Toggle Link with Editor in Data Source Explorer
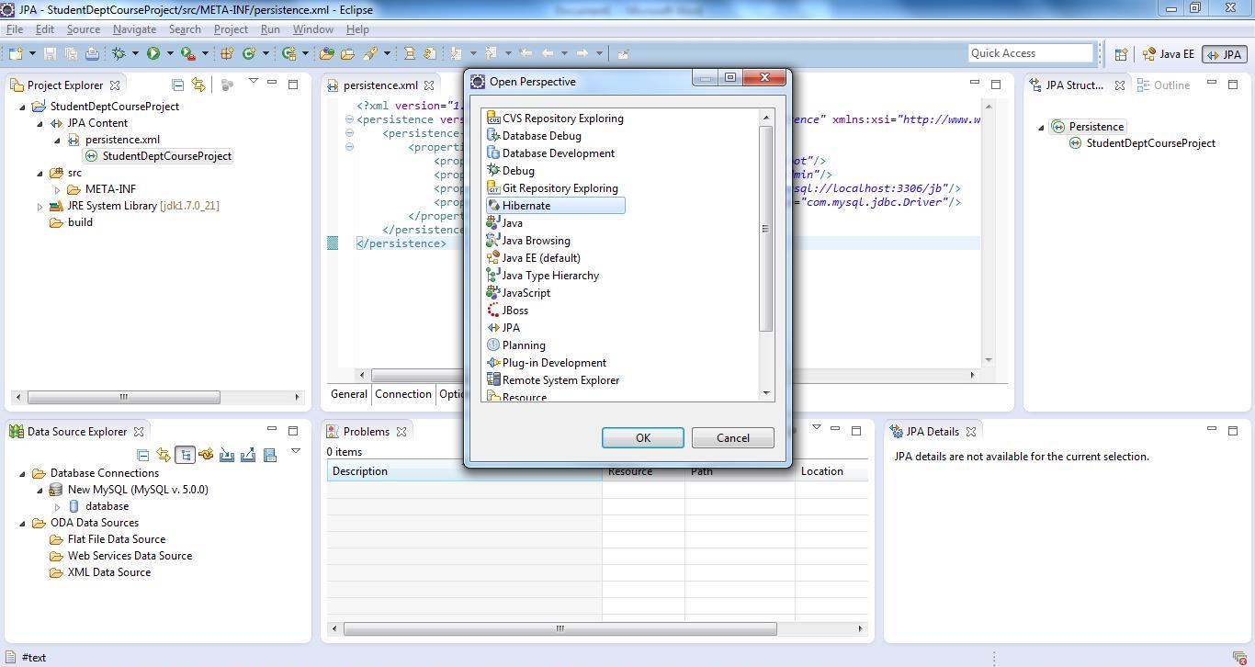The height and width of the screenshot is (667, 1255). pos(164,455)
